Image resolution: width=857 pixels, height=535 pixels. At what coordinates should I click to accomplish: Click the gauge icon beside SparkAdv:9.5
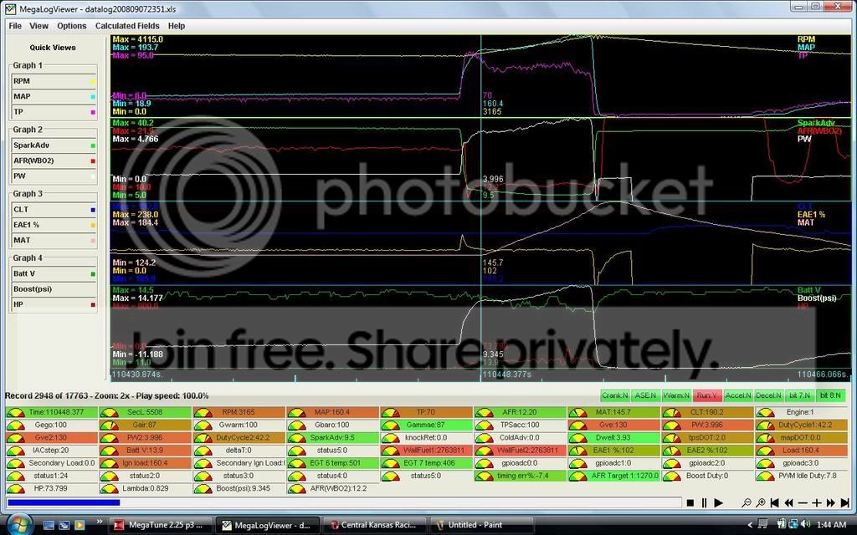click(296, 438)
